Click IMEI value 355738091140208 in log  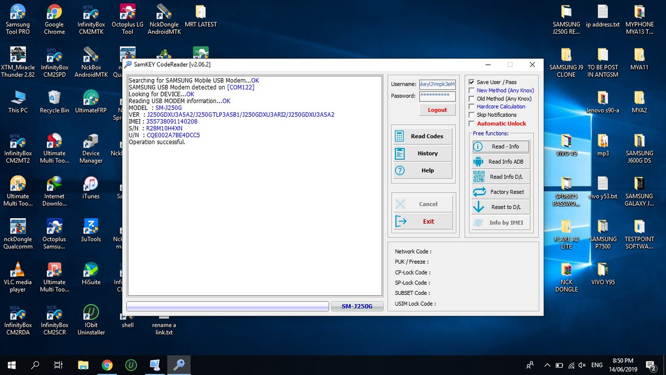172,121
